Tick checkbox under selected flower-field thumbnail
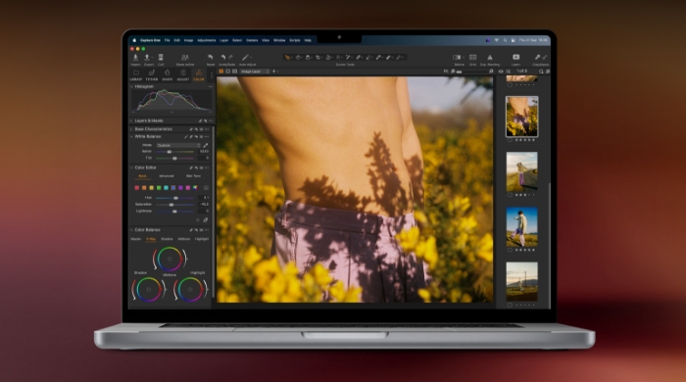This screenshot has width=686, height=382. [x=510, y=140]
